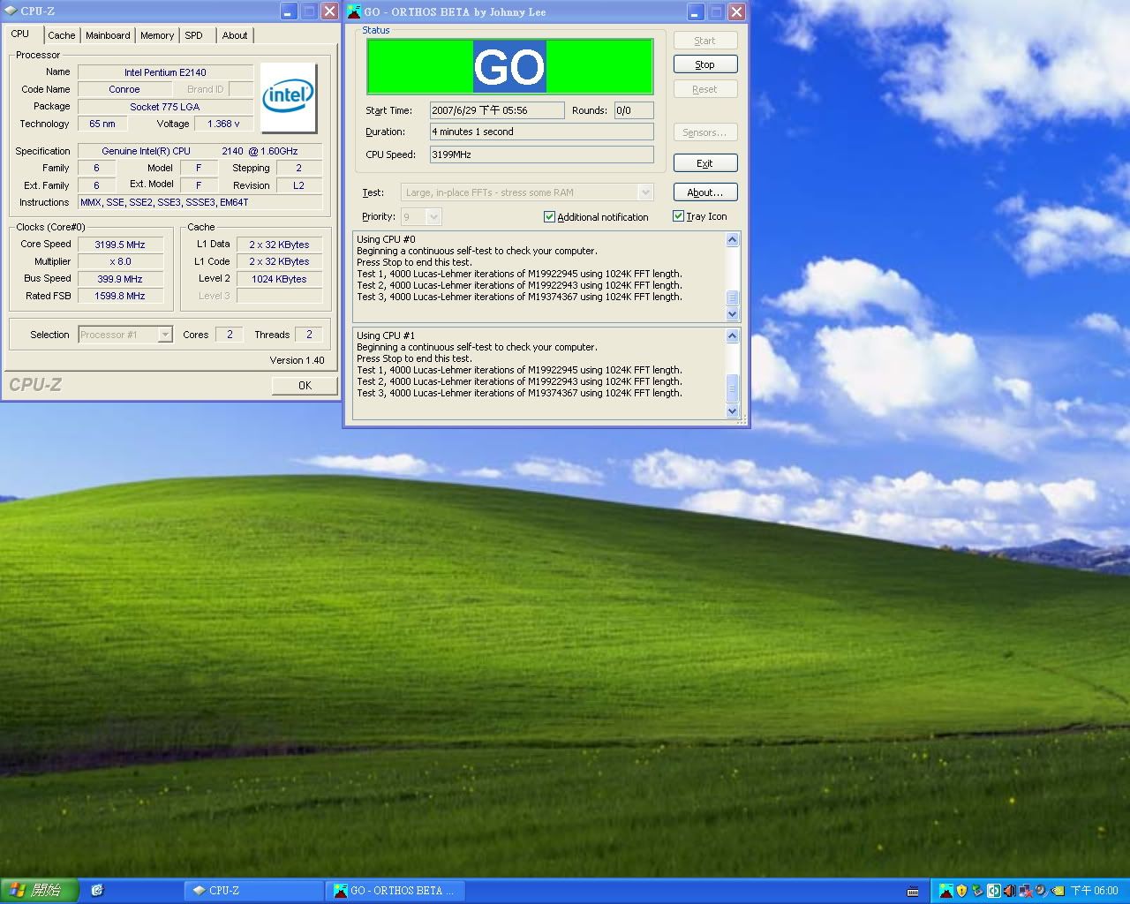Click the Start Time field

tap(497, 110)
